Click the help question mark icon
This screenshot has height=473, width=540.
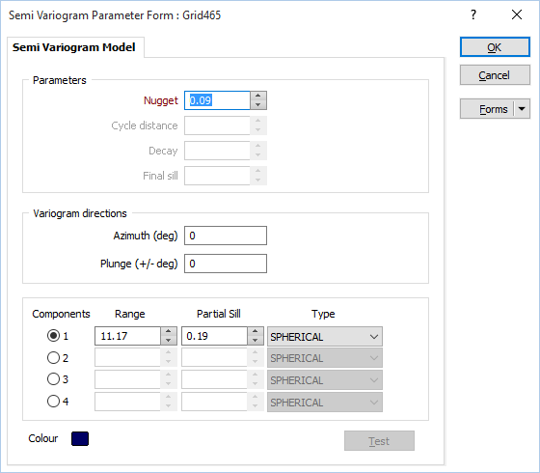pyautogui.click(x=473, y=14)
